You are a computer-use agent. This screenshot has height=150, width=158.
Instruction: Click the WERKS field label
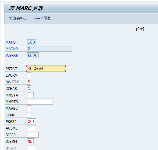tap(12, 56)
